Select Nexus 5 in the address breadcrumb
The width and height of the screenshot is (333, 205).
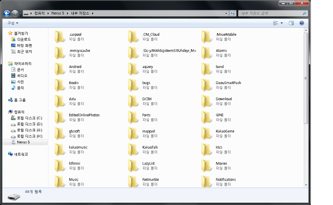click(x=58, y=13)
